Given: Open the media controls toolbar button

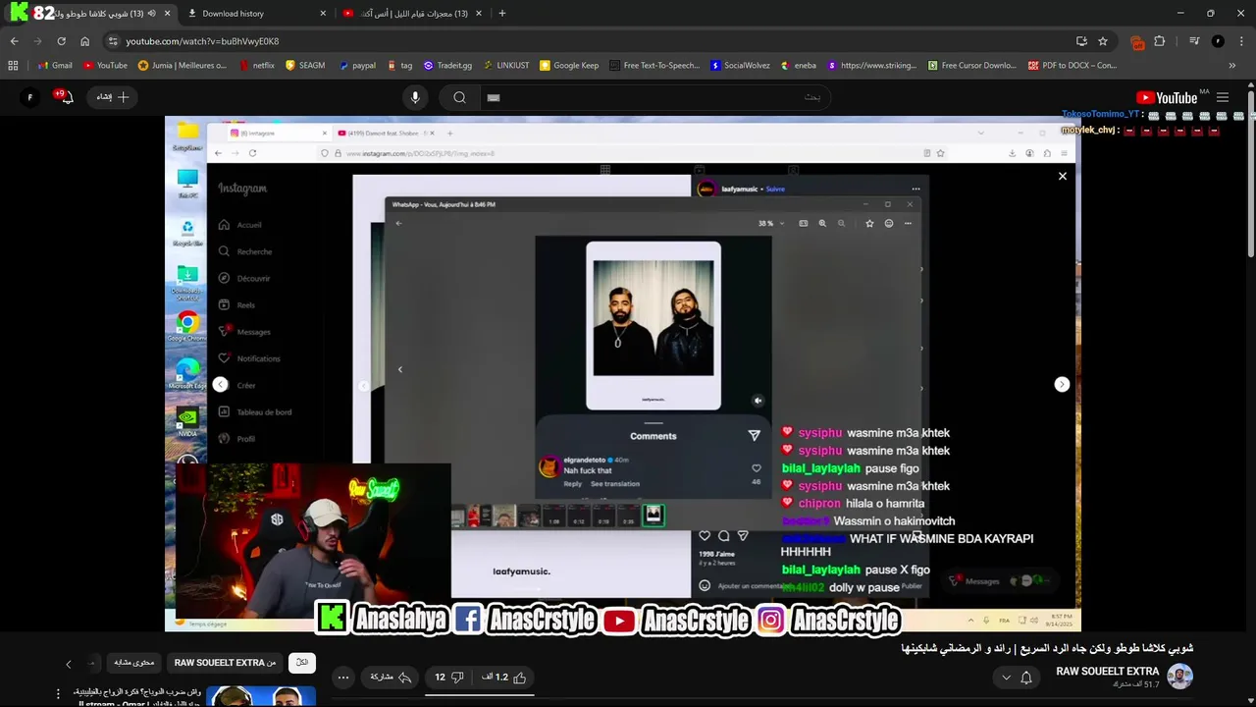Looking at the screenshot, I should pyautogui.click(x=1194, y=41).
